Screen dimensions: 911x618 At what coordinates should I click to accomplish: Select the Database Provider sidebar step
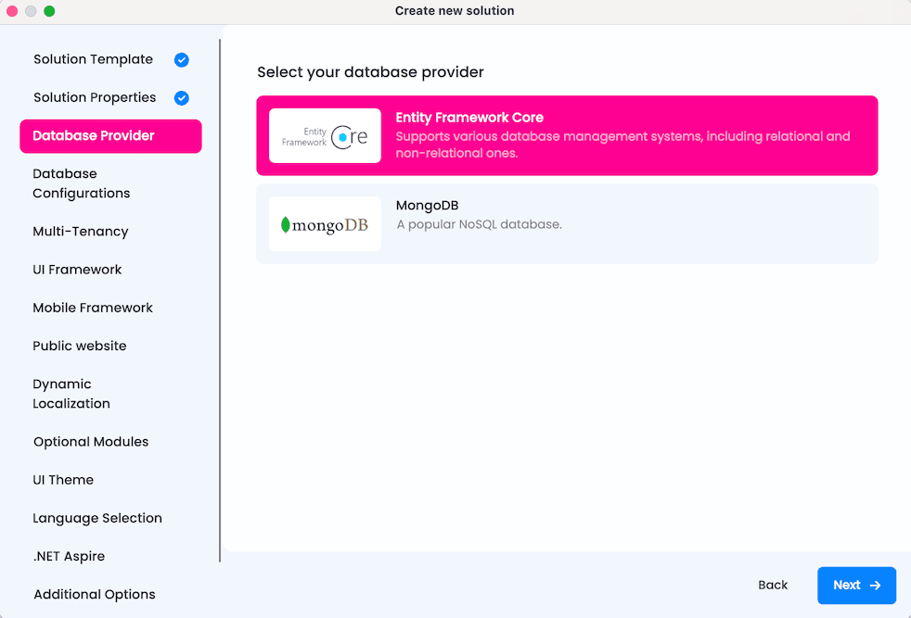point(109,136)
